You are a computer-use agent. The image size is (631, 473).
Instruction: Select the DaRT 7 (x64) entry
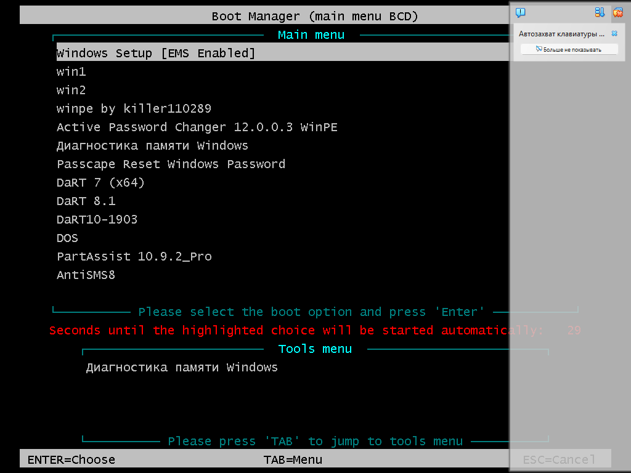click(x=100, y=182)
